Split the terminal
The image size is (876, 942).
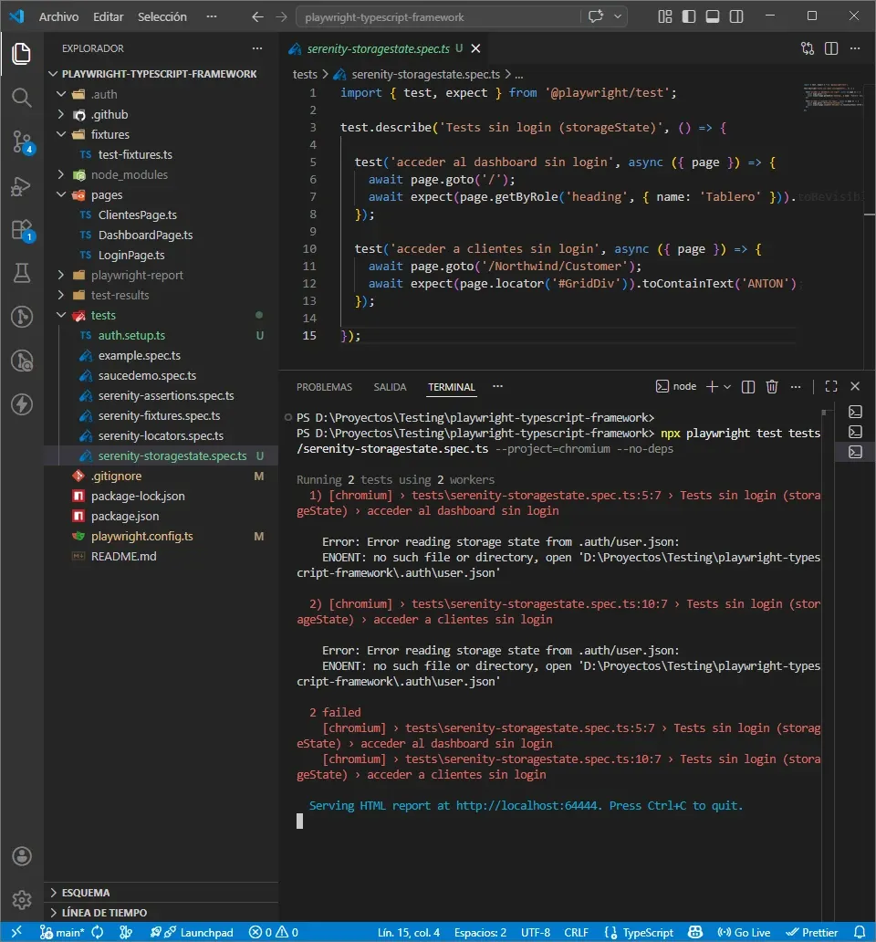coord(747,386)
